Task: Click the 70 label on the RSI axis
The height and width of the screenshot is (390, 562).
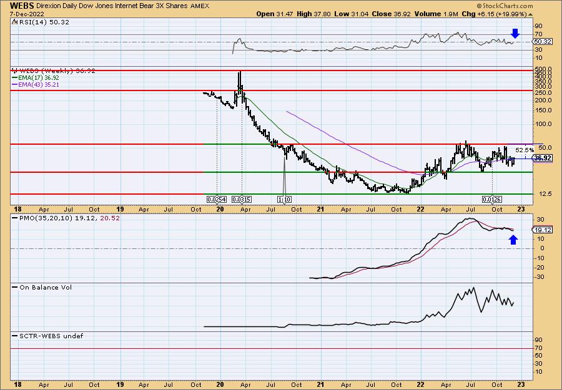Action: 538,34
